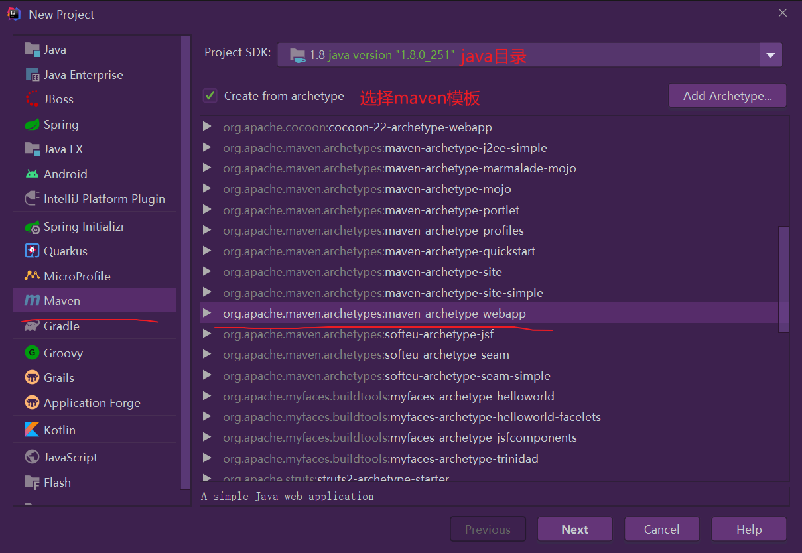Screen dimensions: 802x553
Task: Select maven-archetype-site-simple row
Action: [490, 292]
